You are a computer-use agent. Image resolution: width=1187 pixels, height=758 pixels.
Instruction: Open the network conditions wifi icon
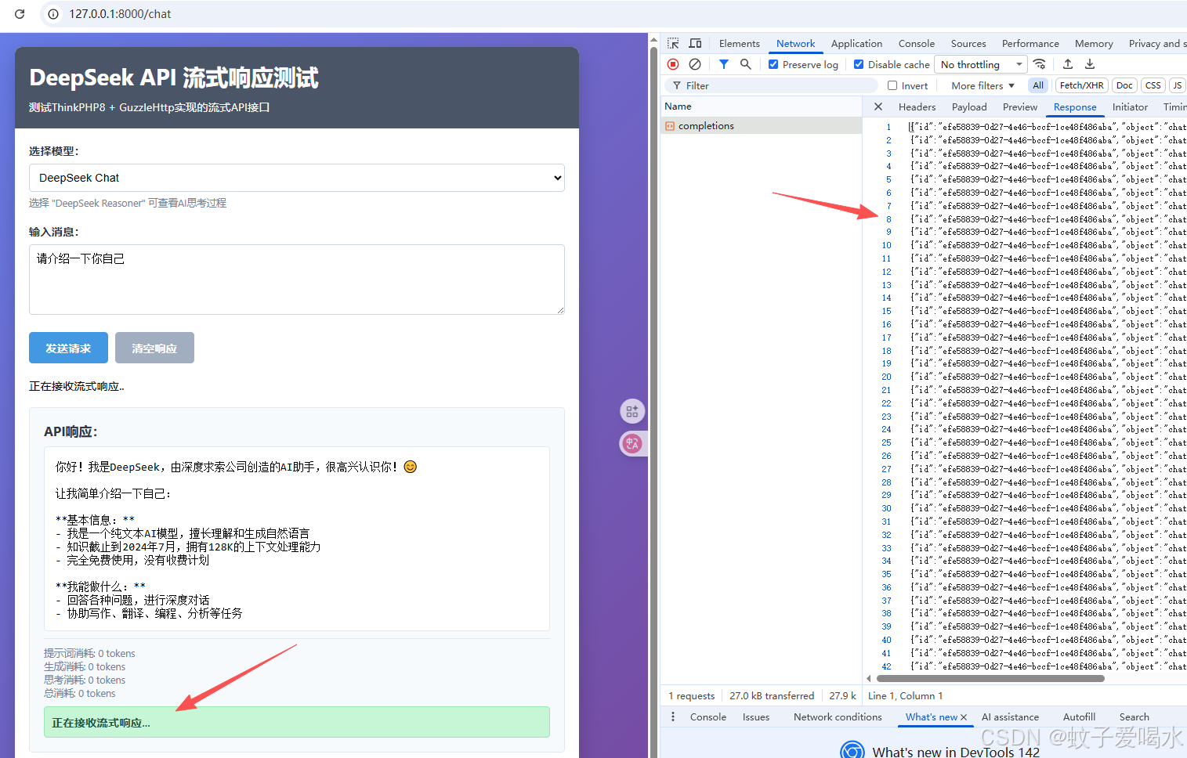(1040, 64)
